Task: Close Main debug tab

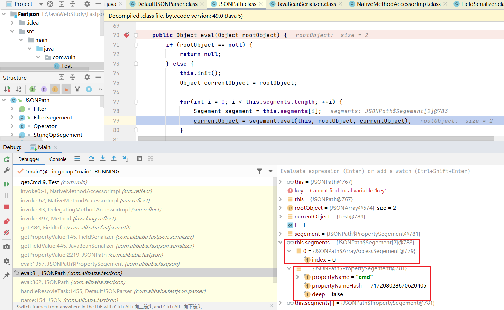Action: point(55,147)
